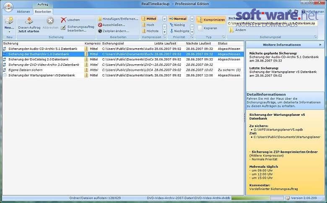Set priority to Normal
This screenshot has width=327, height=203.
coord(178,19)
